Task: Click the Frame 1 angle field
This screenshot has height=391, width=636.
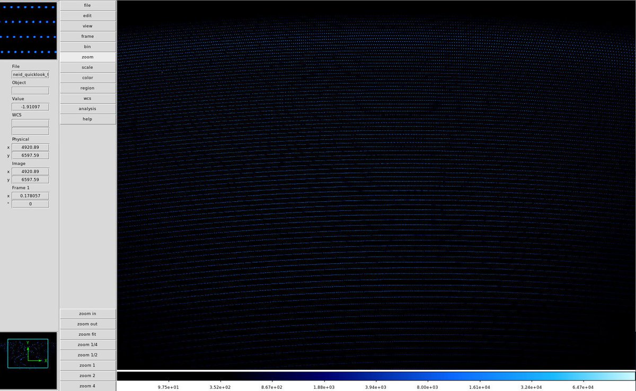Action: (x=30, y=205)
